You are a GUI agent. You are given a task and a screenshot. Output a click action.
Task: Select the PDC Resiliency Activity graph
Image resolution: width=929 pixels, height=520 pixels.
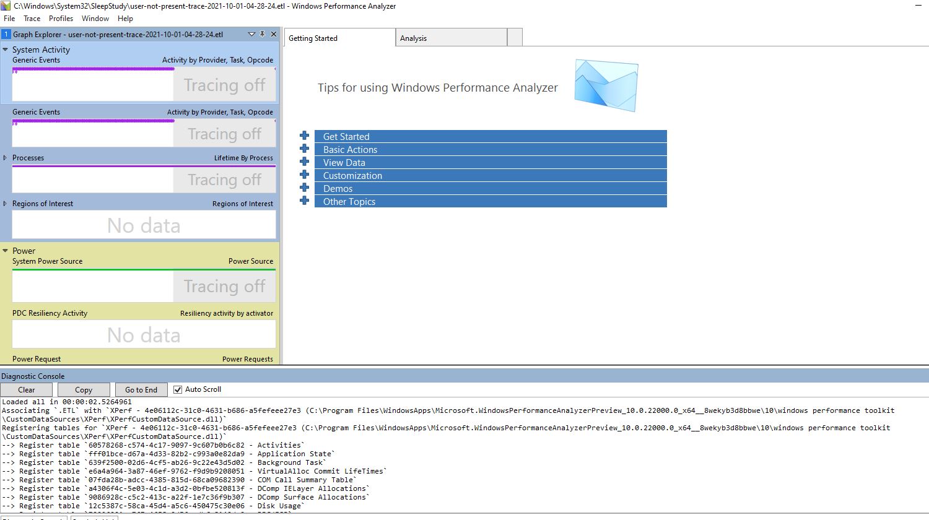[144, 334]
